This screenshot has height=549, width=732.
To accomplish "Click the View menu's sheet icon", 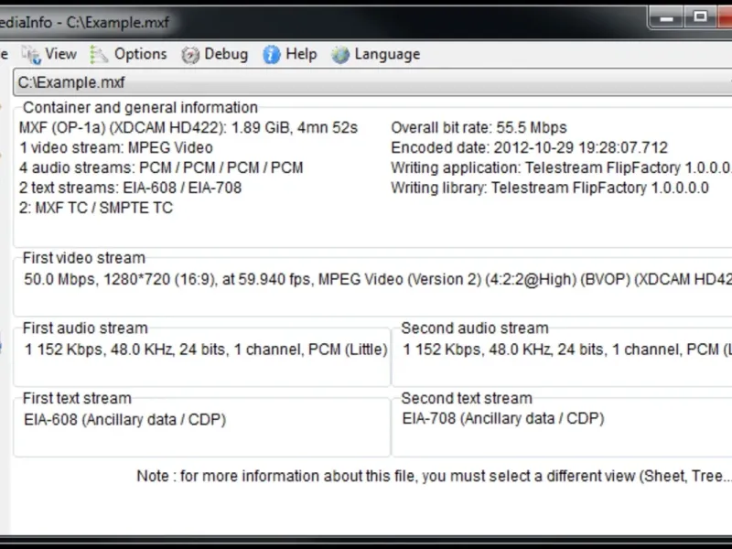I will pos(31,55).
